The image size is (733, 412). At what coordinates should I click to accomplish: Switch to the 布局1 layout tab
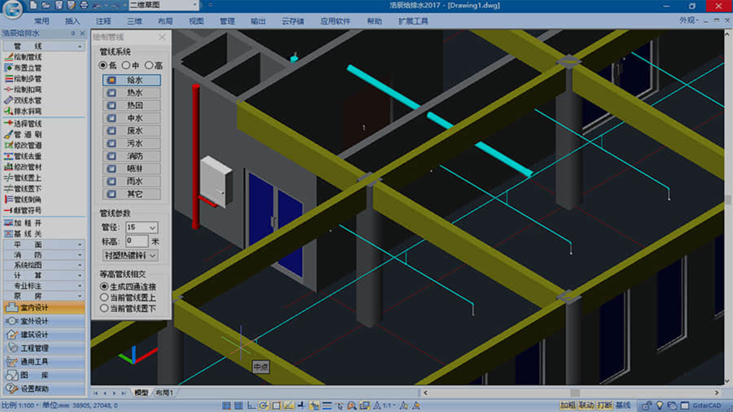coord(165,393)
